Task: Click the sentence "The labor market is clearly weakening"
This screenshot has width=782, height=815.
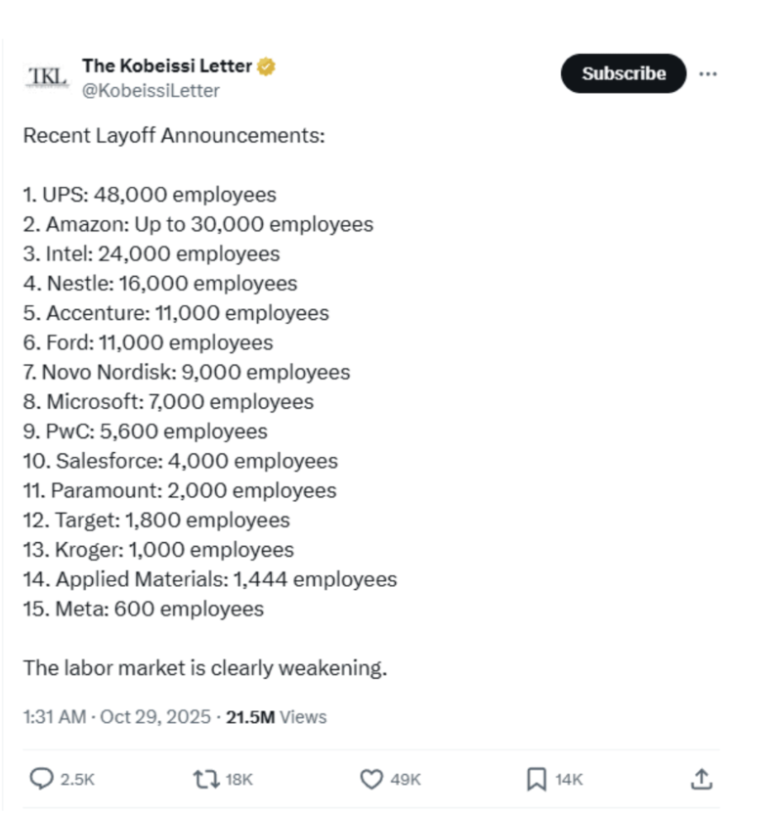Action: (205, 668)
